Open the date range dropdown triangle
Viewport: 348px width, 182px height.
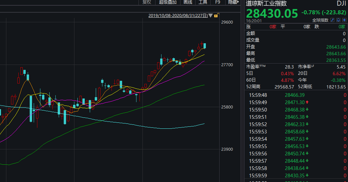(x=211, y=16)
